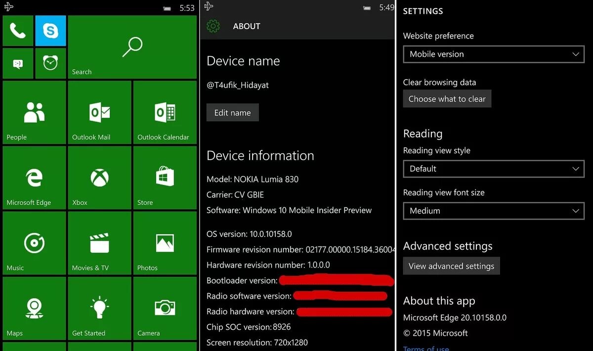The image size is (593, 351).
Task: Select the Hardware revision number line
Action: 268,265
